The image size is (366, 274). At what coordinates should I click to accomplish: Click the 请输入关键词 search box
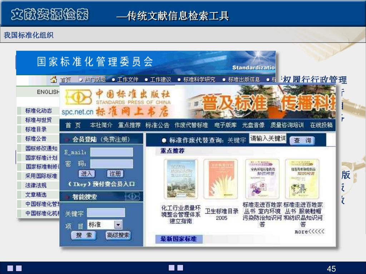pyautogui.click(x=268, y=138)
